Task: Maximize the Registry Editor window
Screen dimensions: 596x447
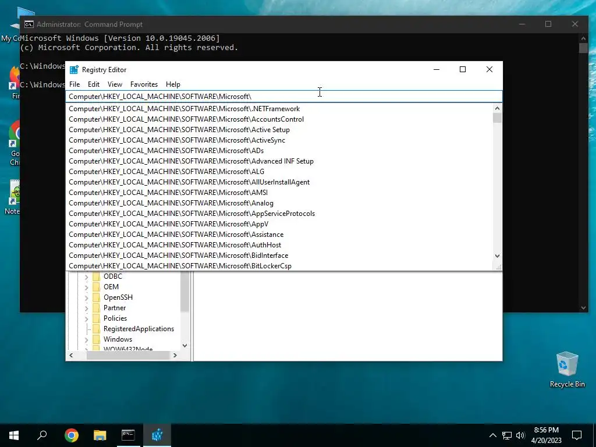Action: [x=463, y=70]
